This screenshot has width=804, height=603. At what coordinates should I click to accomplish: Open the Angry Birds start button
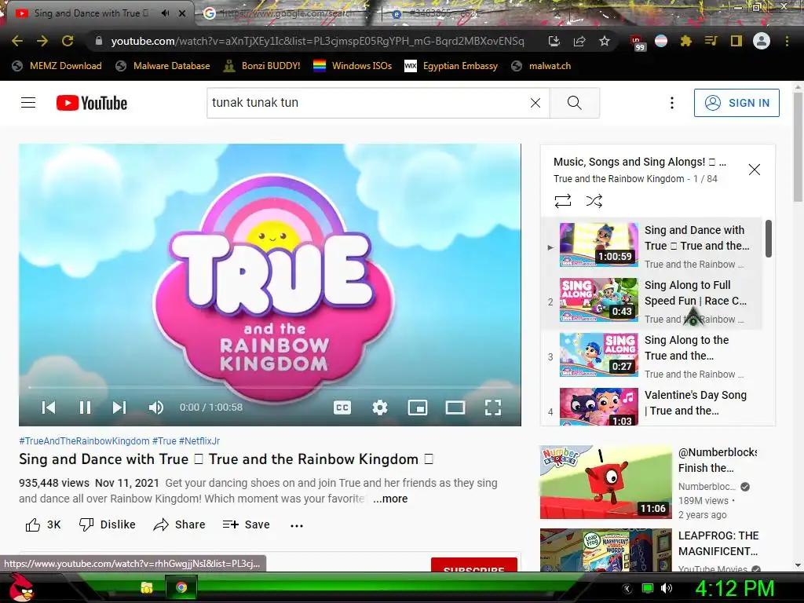(20, 587)
